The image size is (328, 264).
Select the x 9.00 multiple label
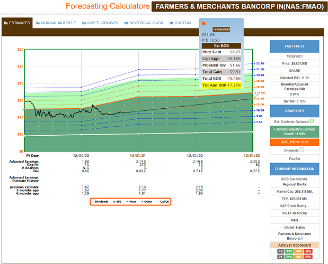click(x=258, y=116)
